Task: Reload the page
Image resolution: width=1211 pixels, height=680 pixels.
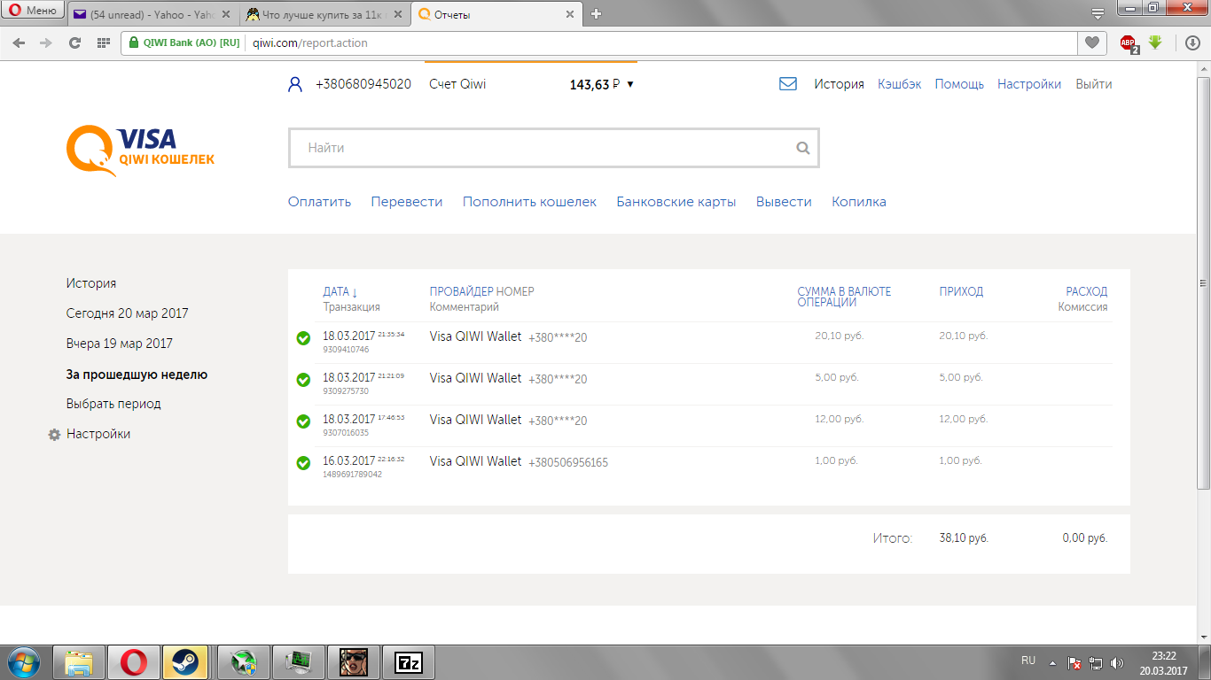Action: pyautogui.click(x=74, y=42)
